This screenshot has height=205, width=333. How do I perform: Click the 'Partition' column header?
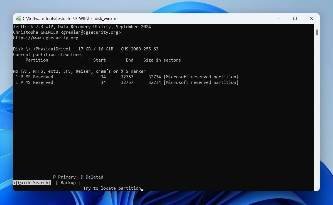pyautogui.click(x=37, y=60)
